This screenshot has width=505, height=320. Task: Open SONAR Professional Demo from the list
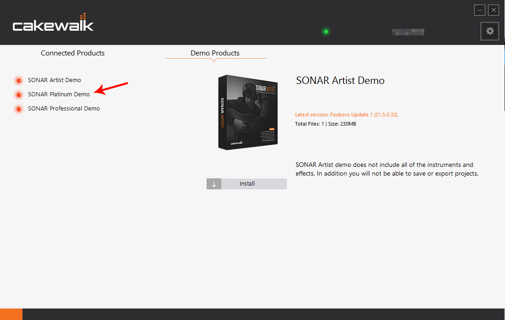64,109
